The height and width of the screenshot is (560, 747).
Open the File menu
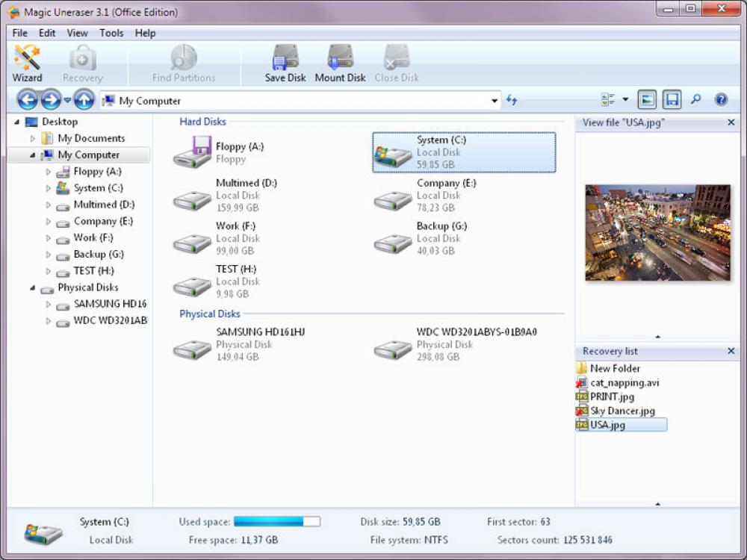(19, 33)
